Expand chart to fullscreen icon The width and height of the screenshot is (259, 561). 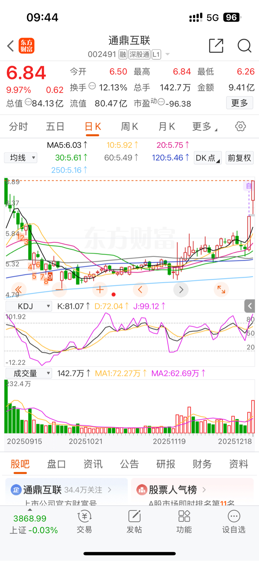pyautogui.click(x=221, y=289)
